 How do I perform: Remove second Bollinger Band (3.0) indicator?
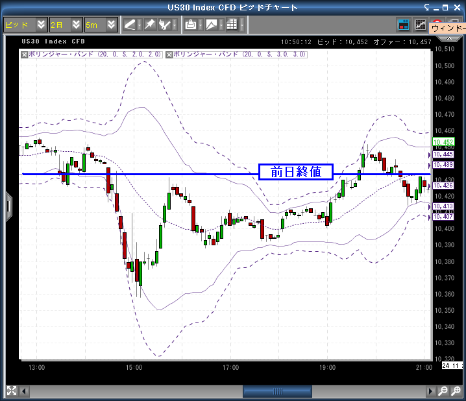tap(169, 55)
